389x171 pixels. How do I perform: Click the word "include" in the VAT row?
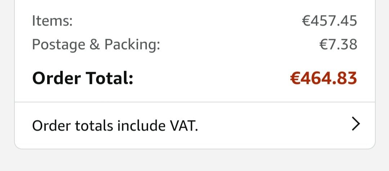click(x=138, y=126)
